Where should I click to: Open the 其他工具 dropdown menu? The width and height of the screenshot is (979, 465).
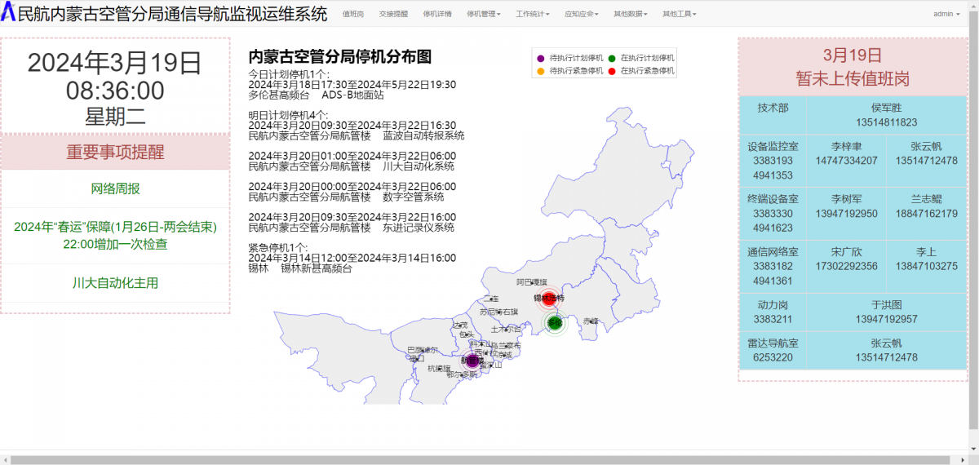pos(679,14)
